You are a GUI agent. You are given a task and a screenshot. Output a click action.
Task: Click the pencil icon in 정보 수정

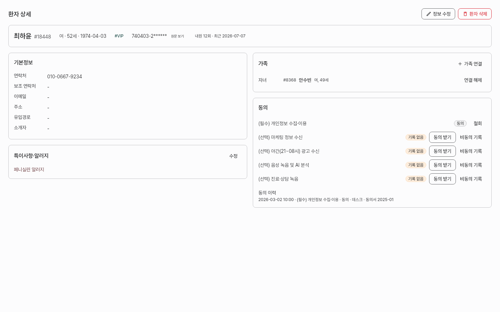(x=428, y=14)
